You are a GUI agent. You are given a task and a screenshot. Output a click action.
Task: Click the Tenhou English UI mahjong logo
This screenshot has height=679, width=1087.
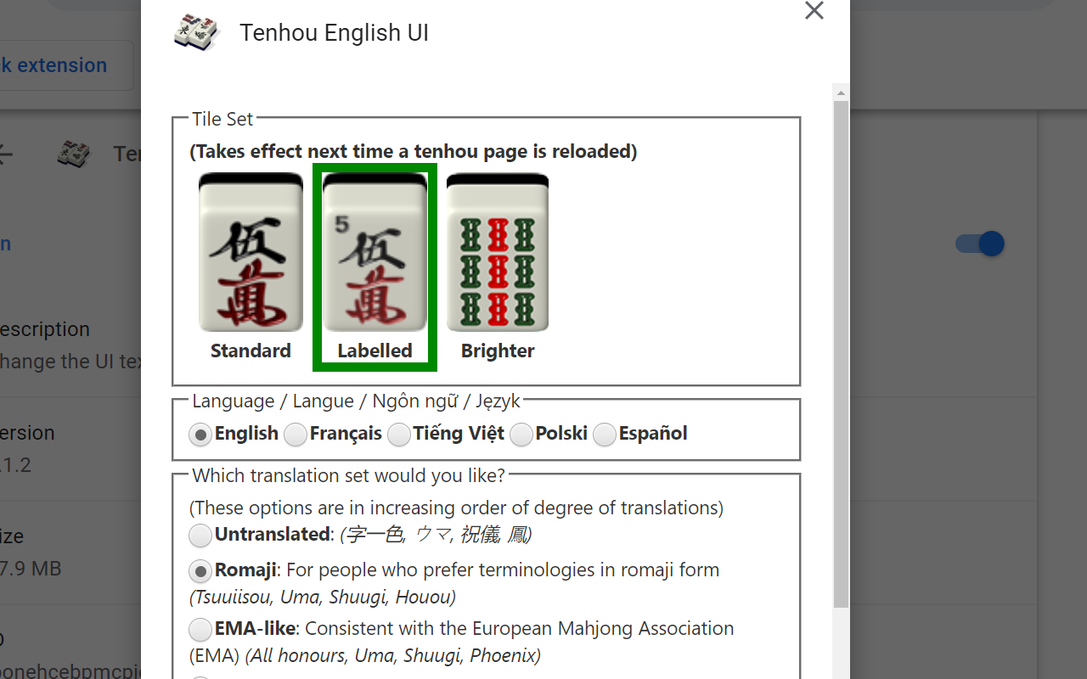pos(196,32)
